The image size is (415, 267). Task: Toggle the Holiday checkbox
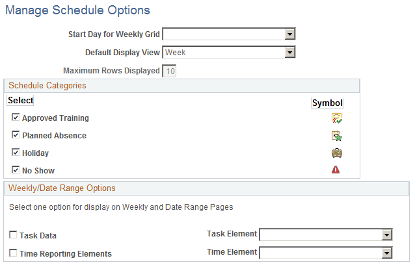pos(15,153)
